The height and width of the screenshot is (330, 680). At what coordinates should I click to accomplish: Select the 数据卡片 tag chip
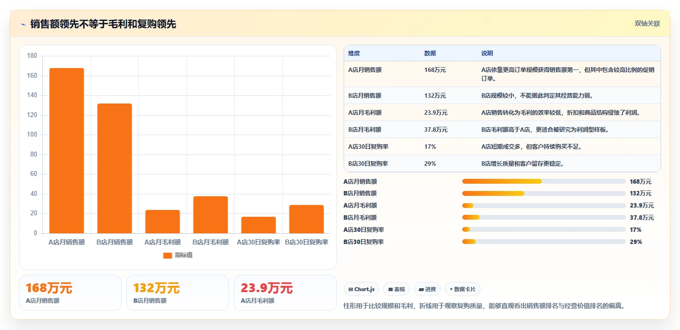pos(463,289)
